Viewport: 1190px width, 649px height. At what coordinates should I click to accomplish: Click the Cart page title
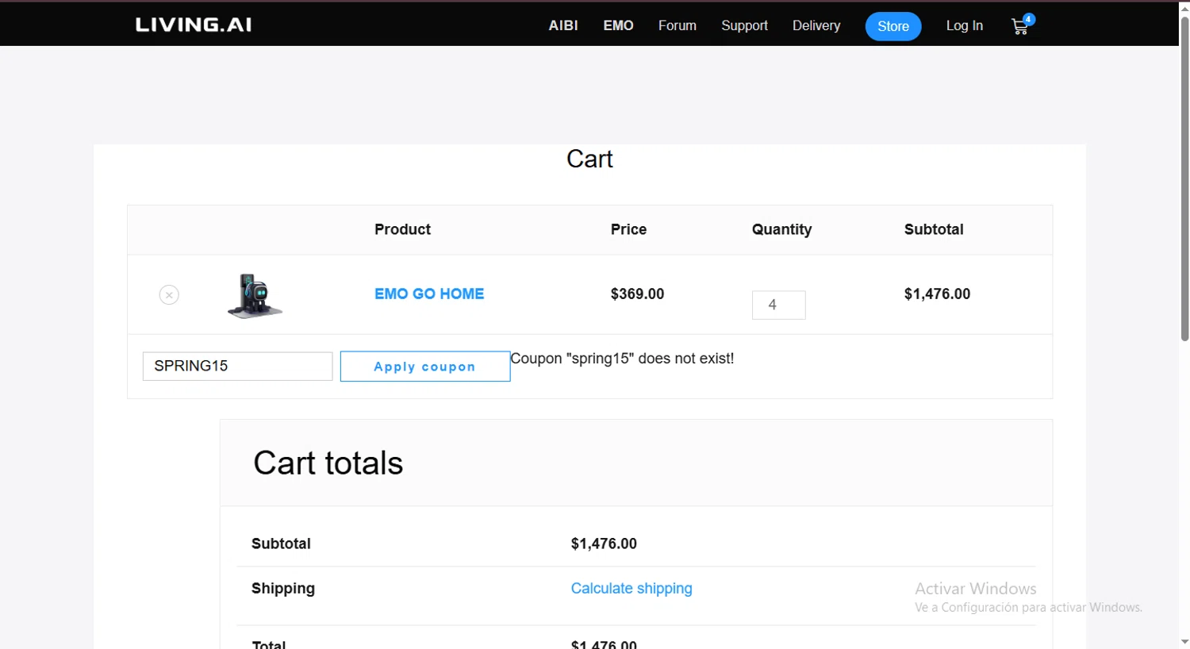coord(589,159)
